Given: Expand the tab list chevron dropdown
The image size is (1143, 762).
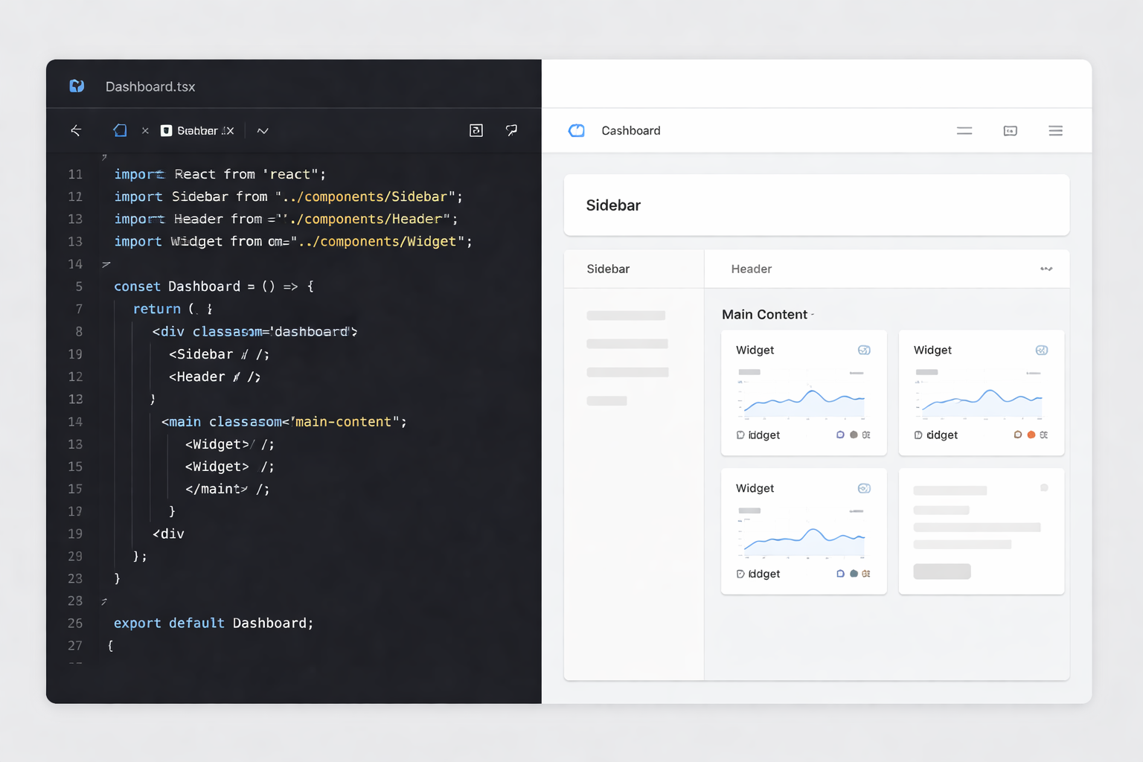Looking at the screenshot, I should pyautogui.click(x=263, y=131).
